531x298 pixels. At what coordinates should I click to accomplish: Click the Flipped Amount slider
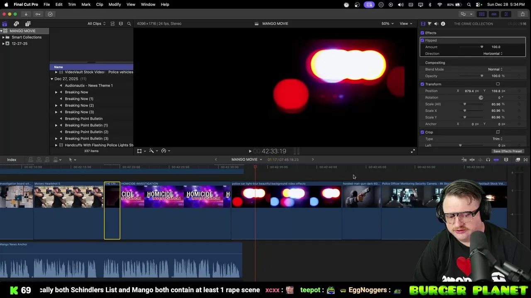(x=471, y=47)
